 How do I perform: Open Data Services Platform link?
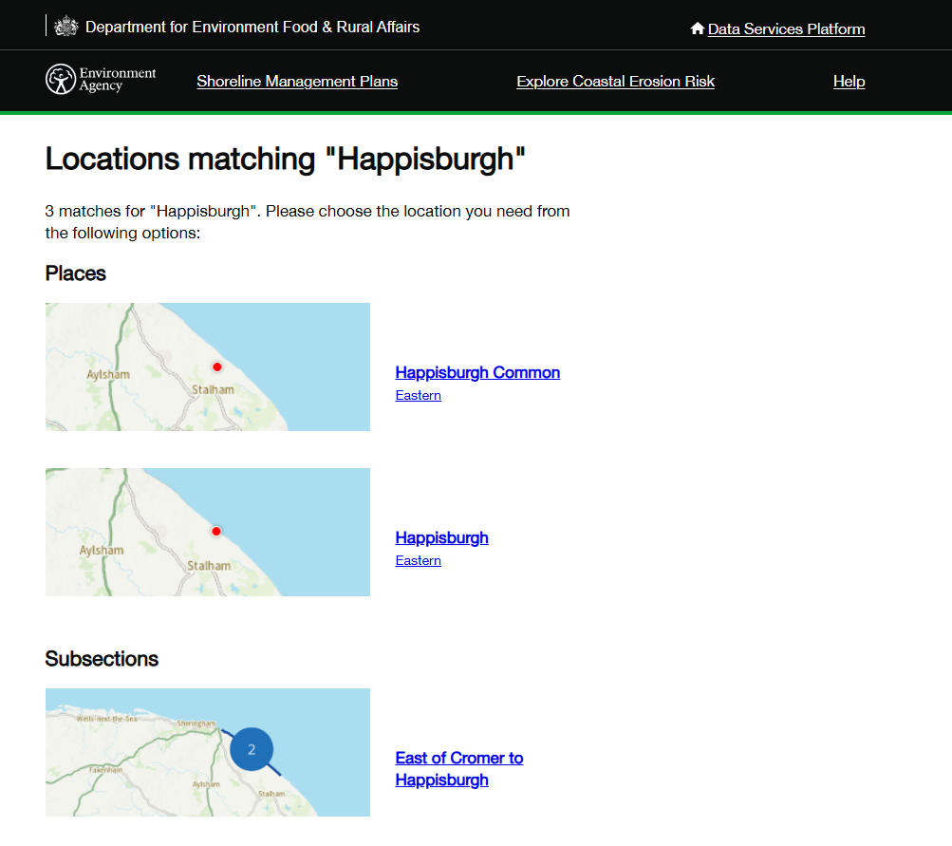[x=786, y=29]
